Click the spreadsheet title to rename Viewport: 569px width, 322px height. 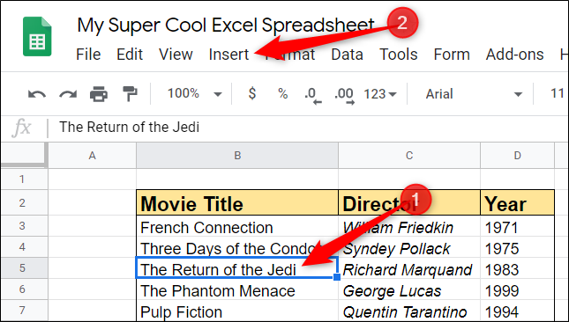tap(225, 26)
